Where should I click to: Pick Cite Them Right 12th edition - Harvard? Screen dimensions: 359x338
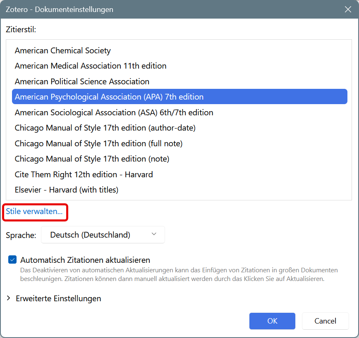click(x=179, y=174)
